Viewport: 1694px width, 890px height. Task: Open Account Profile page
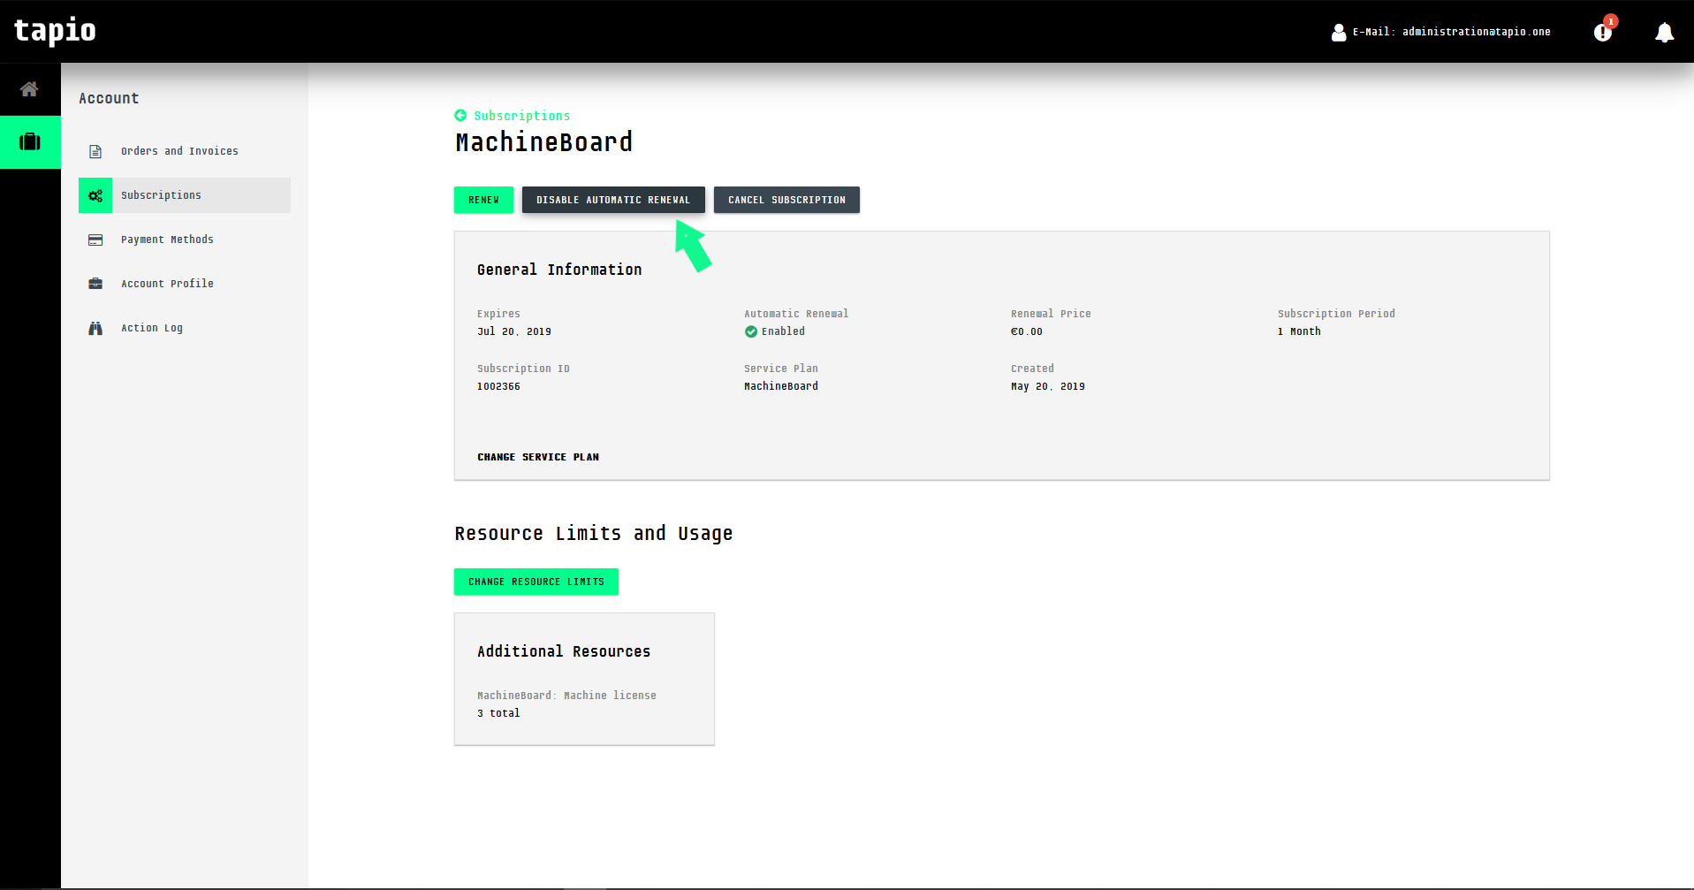(185, 284)
